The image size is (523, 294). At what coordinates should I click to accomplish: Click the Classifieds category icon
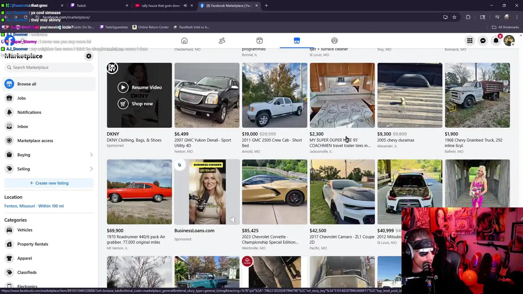(x=9, y=272)
